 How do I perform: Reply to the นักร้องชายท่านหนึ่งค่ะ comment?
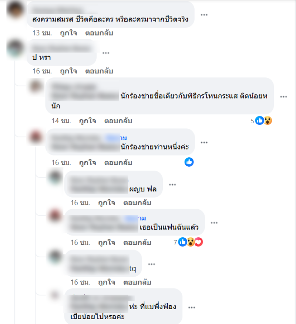coord(118,163)
